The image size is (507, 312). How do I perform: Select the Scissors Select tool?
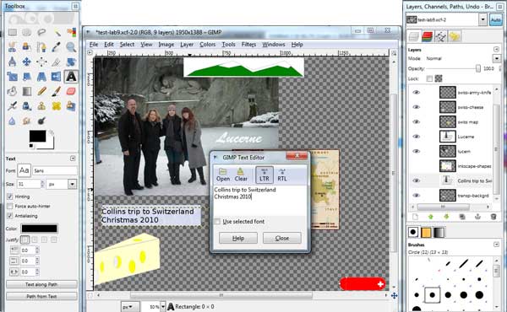13,47
